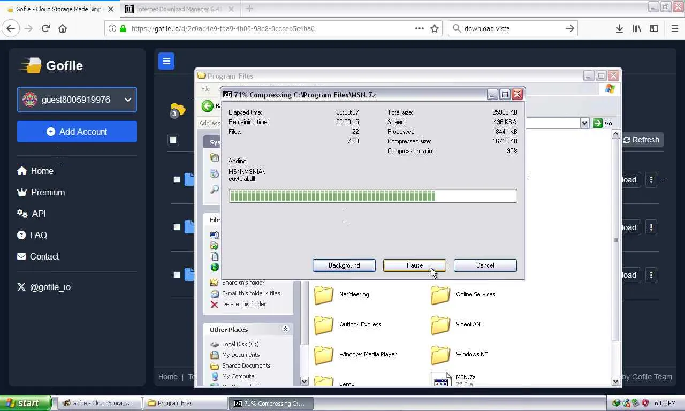Show the Firefox sidebars icon
The image size is (685, 411).
(653, 29)
